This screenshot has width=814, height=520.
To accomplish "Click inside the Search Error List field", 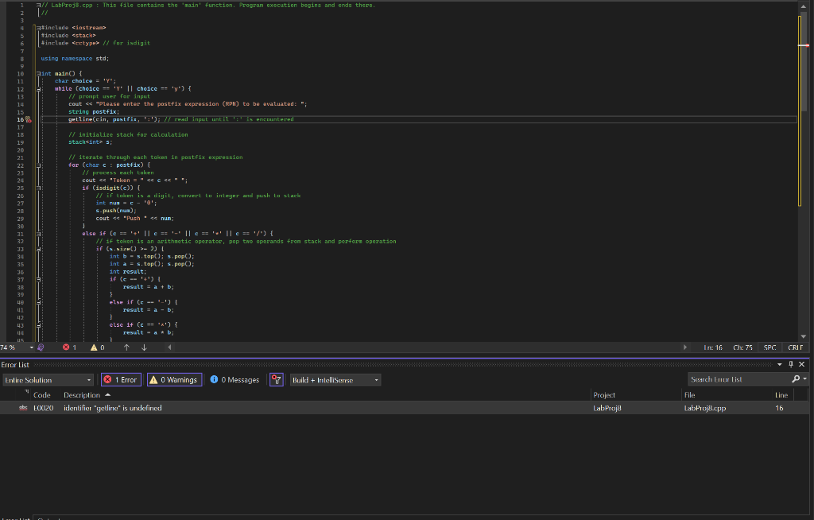I will tap(731, 378).
